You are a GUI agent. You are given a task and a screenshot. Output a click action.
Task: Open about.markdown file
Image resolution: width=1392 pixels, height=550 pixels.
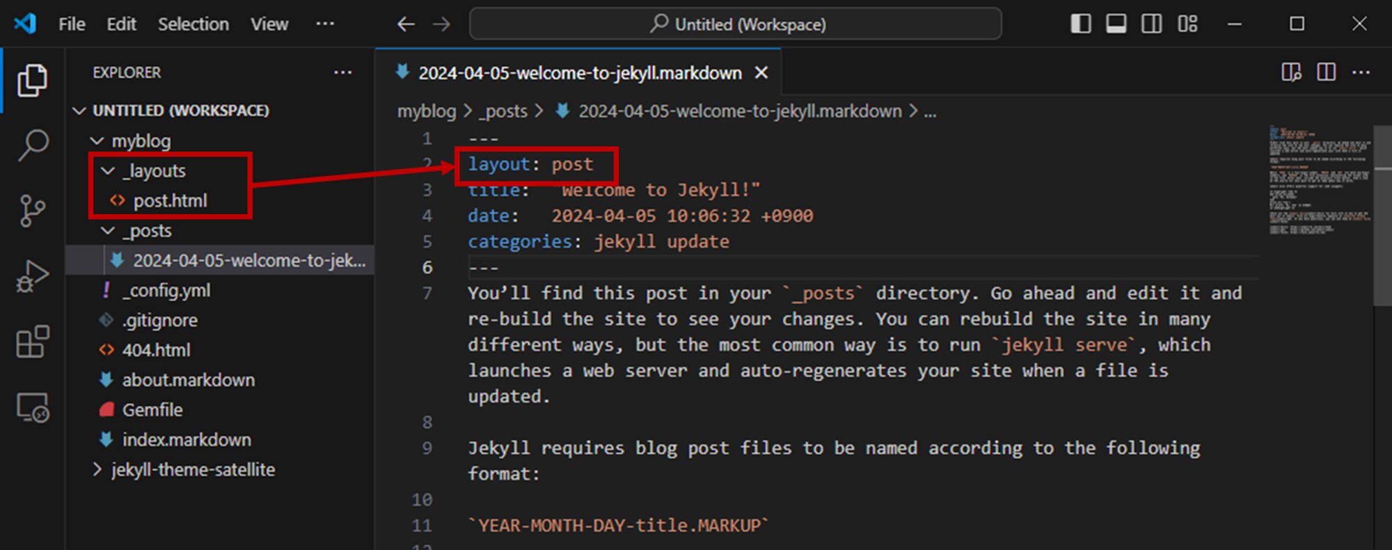pyautogui.click(x=189, y=380)
